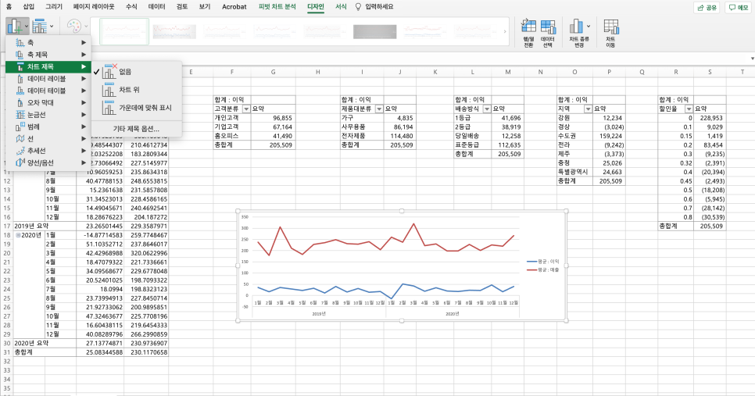This screenshot has height=396, width=755.
Task: Open the 데이터 테이블 submenu item
Action: coord(48,91)
